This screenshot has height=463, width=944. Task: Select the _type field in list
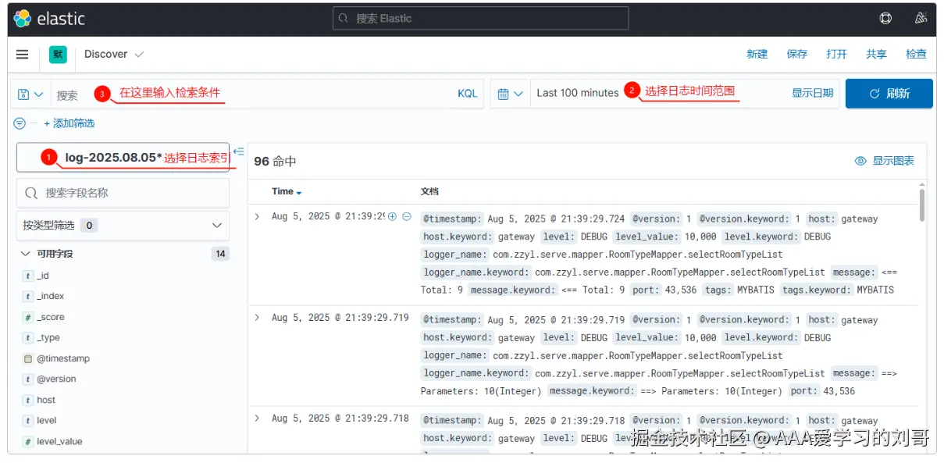(x=48, y=337)
